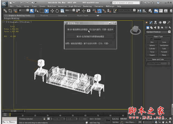Switch to the Object Paint ribbon tab

83,16
